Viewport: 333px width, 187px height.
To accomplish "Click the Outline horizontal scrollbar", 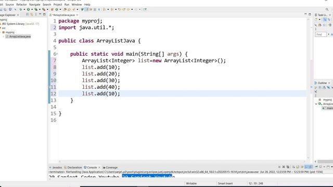I will click(x=325, y=162).
